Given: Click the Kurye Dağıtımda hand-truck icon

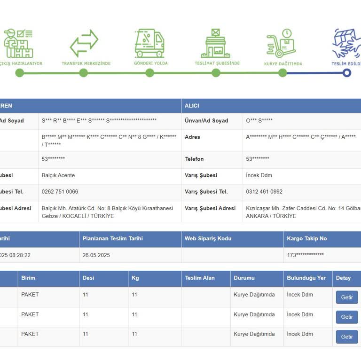Looking at the screenshot, I should [x=281, y=43].
